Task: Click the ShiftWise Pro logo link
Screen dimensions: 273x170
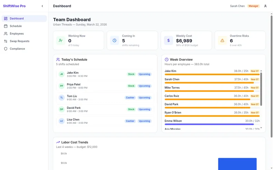Action: click(14, 6)
